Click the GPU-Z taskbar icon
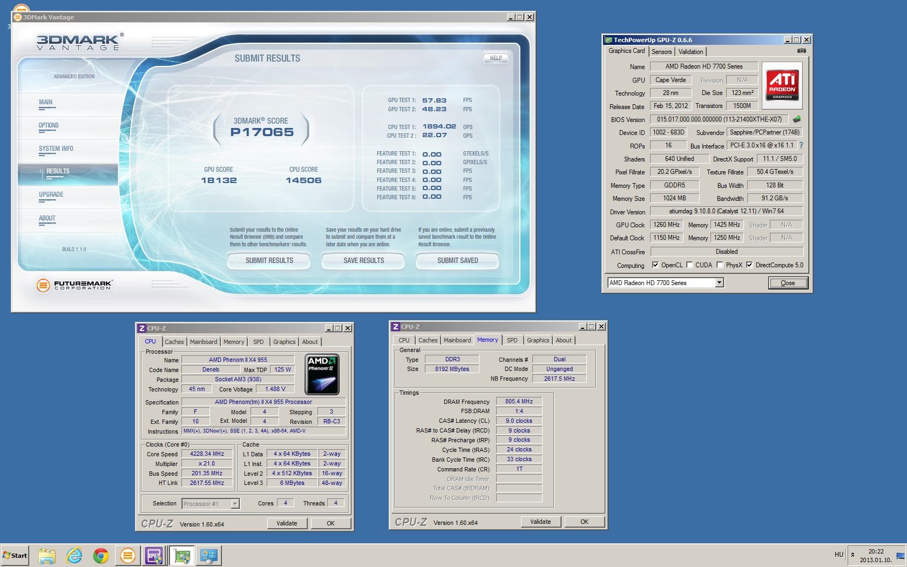 181,555
